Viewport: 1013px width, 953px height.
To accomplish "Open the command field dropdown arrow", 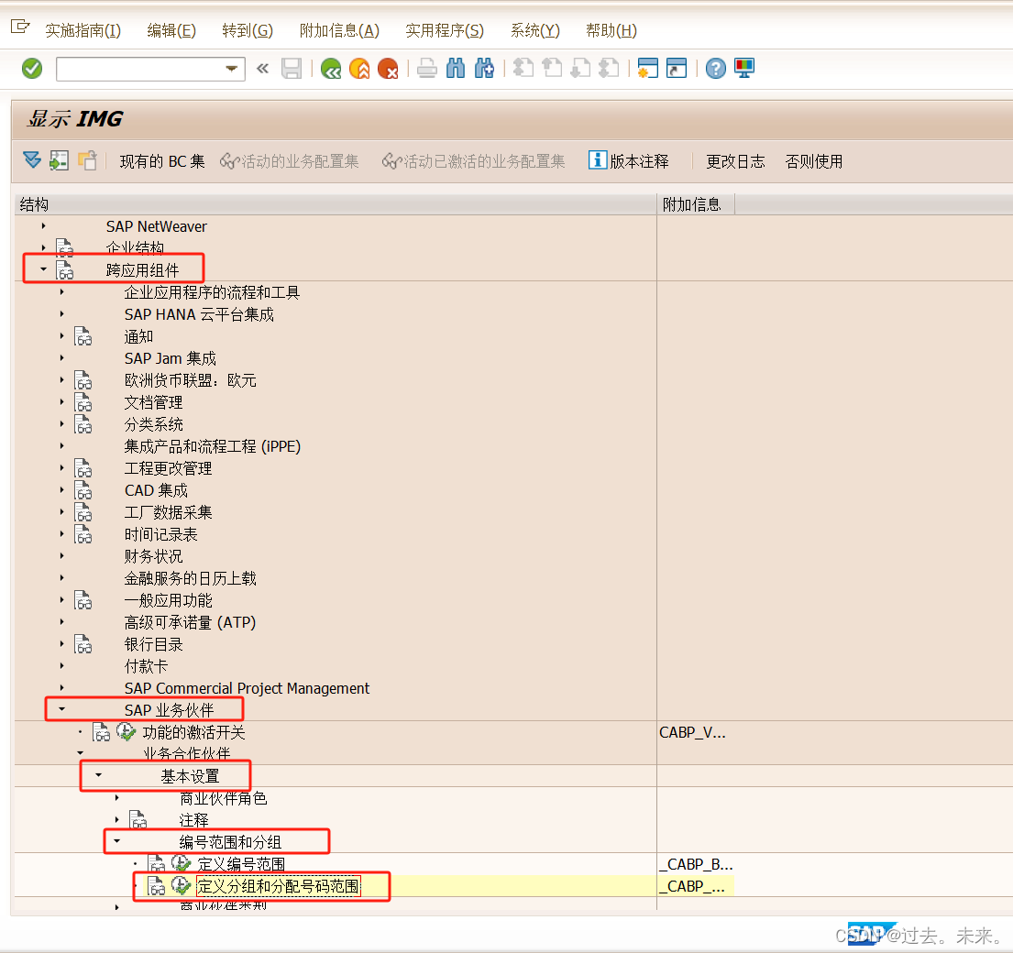I will pyautogui.click(x=231, y=69).
